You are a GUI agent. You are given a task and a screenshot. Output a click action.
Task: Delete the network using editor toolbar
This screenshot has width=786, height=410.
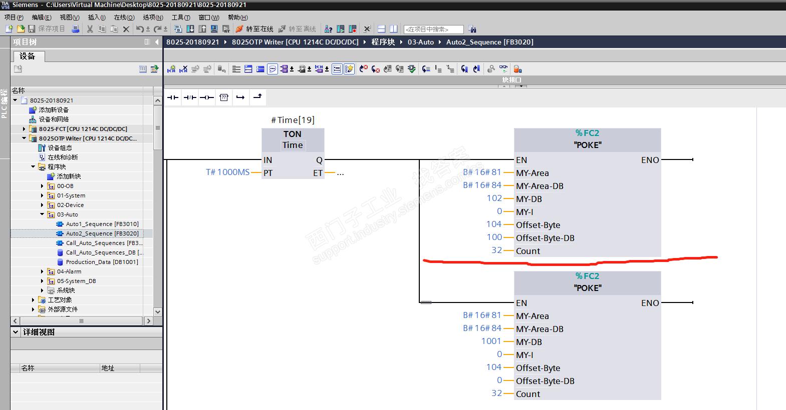click(183, 69)
